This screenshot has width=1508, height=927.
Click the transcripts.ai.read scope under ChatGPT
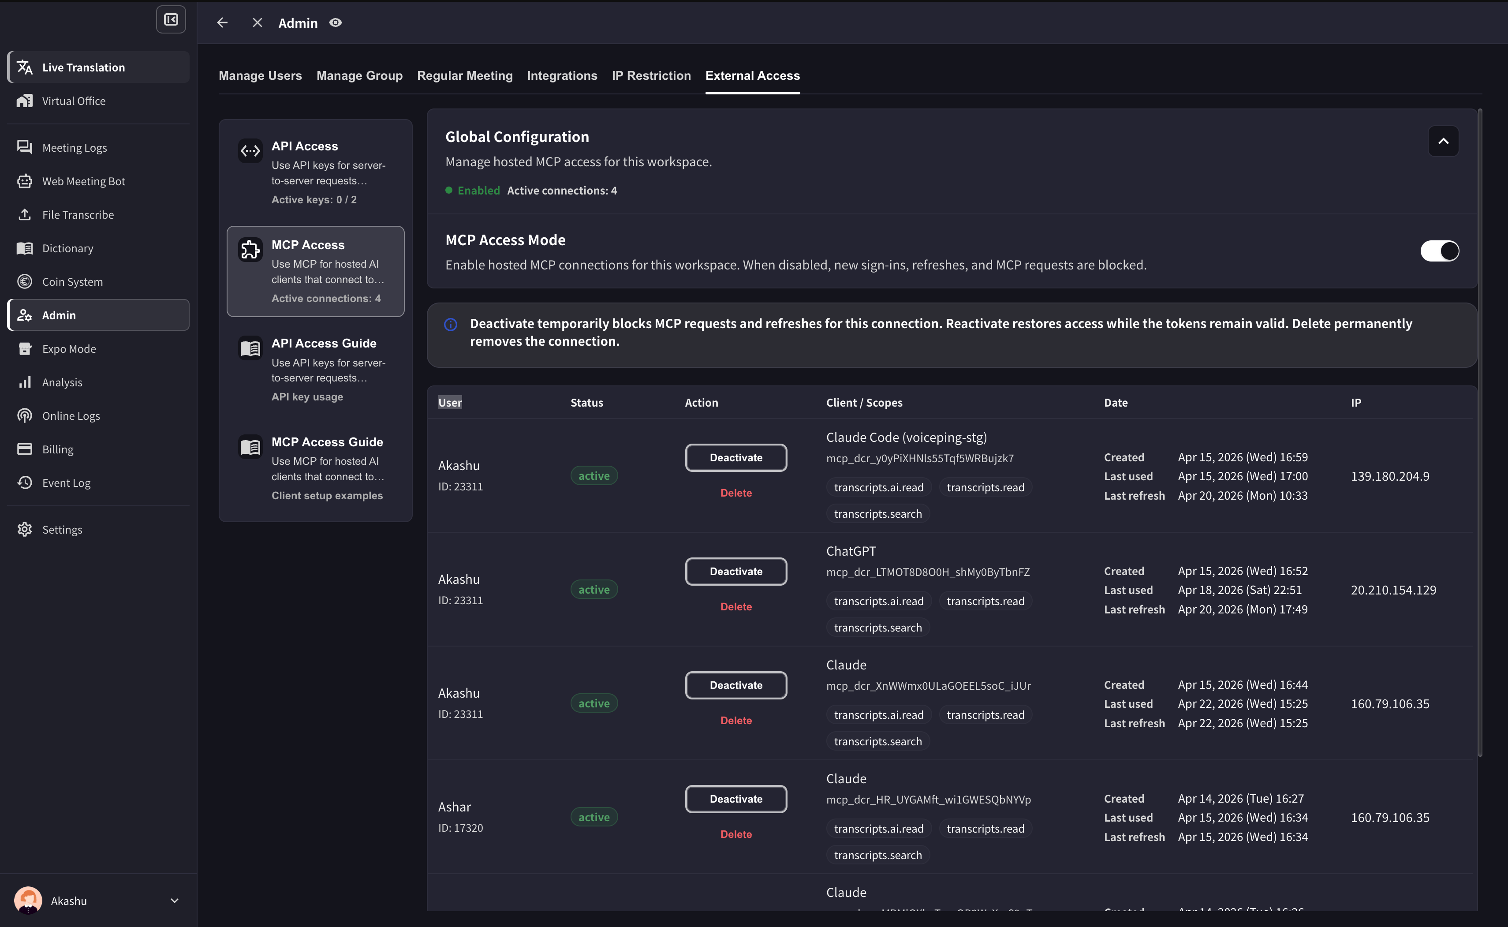(878, 602)
